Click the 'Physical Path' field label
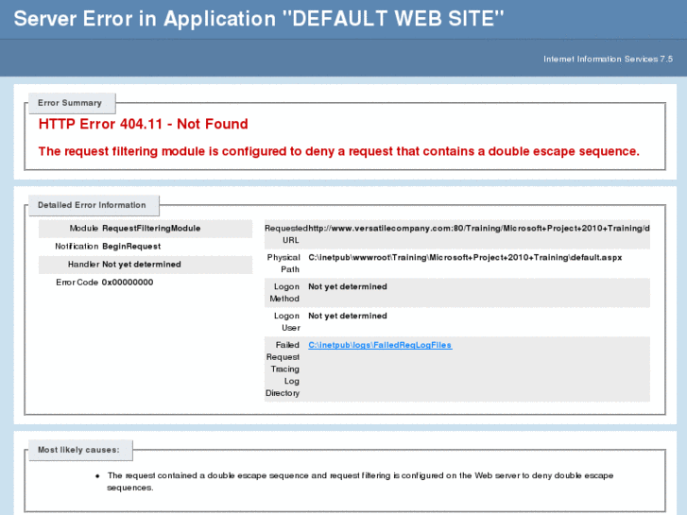The width and height of the screenshot is (687, 515). point(283,264)
